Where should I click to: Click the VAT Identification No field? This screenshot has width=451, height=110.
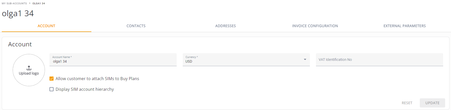(379, 60)
